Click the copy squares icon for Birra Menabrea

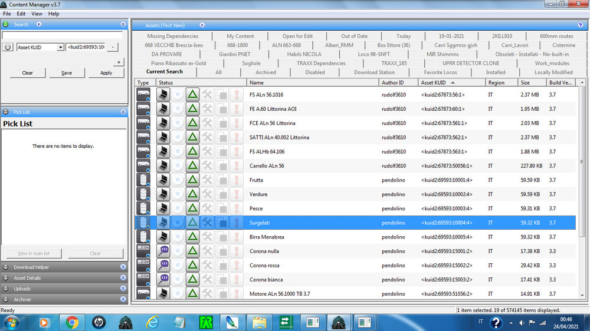point(222,237)
